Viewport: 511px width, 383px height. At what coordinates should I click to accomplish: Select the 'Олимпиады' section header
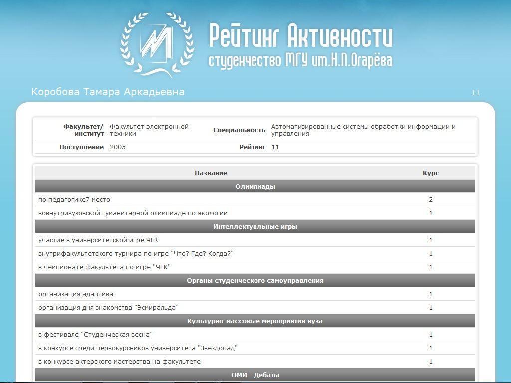[255, 187]
